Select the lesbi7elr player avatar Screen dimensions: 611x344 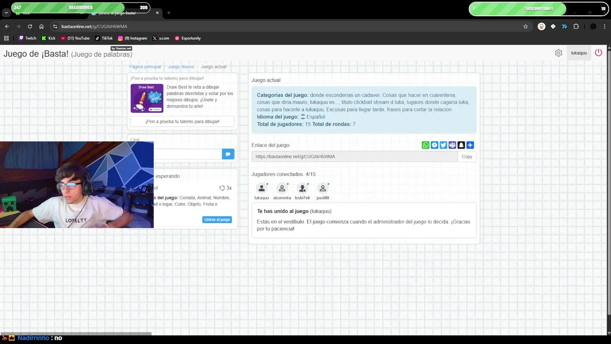[302, 189]
